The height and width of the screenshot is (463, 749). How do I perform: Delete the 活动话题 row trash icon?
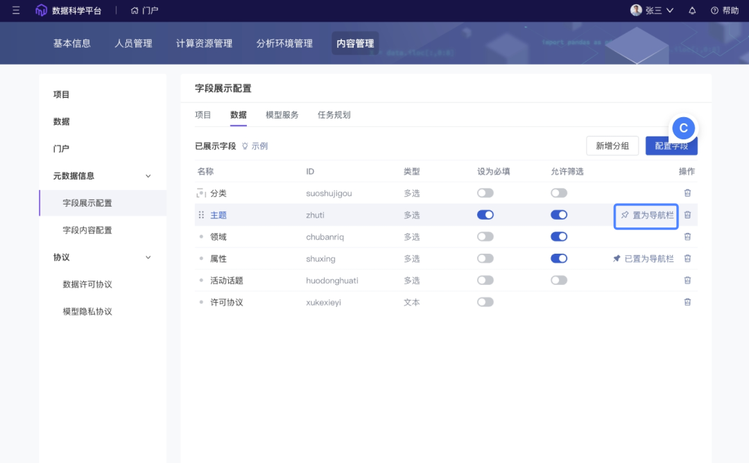(687, 281)
